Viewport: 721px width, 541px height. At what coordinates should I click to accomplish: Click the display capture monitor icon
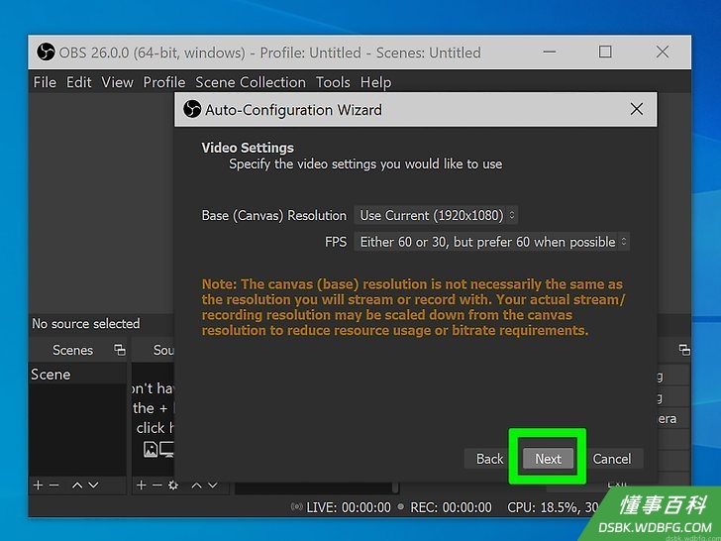pos(166,449)
